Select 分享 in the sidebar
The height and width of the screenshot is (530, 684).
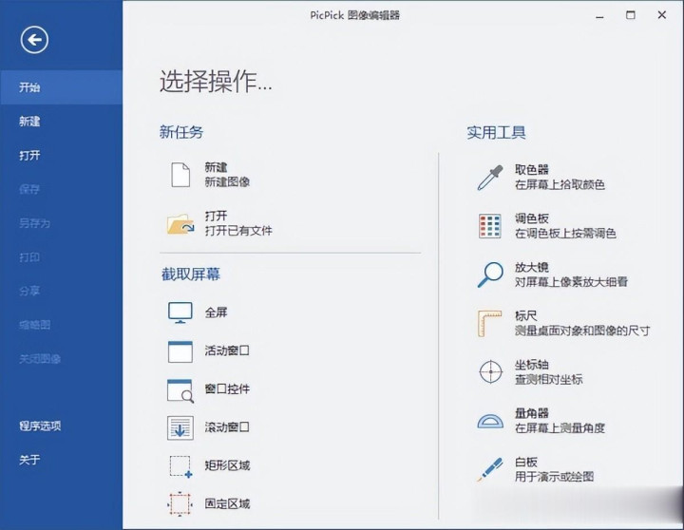[61, 291]
